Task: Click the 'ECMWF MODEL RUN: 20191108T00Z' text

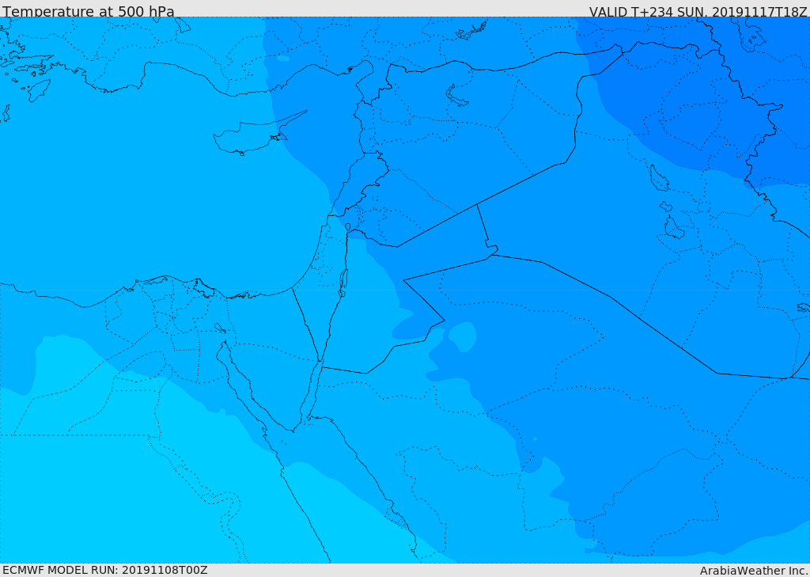Action: click(105, 570)
